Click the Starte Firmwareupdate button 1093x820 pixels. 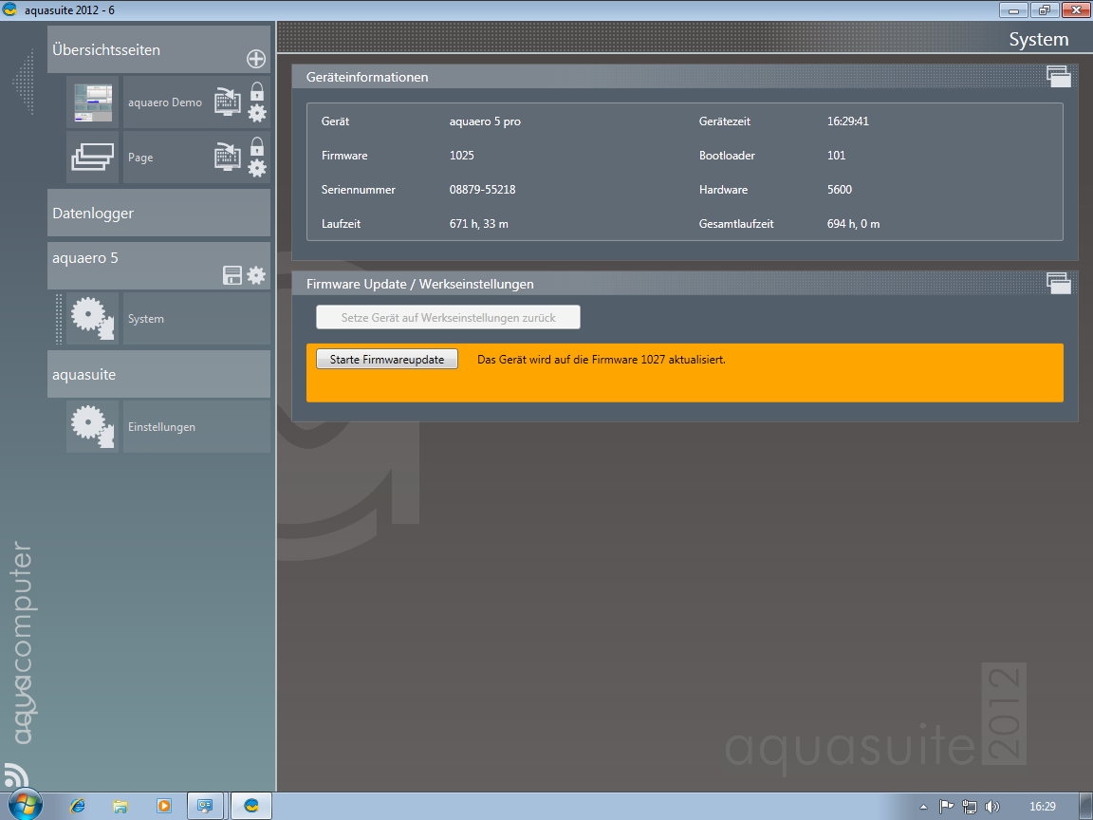pyautogui.click(x=387, y=359)
